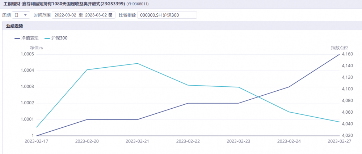Click the 沪深300 line peak on 2023-02-21
The height and width of the screenshot is (154, 362).
point(138,63)
